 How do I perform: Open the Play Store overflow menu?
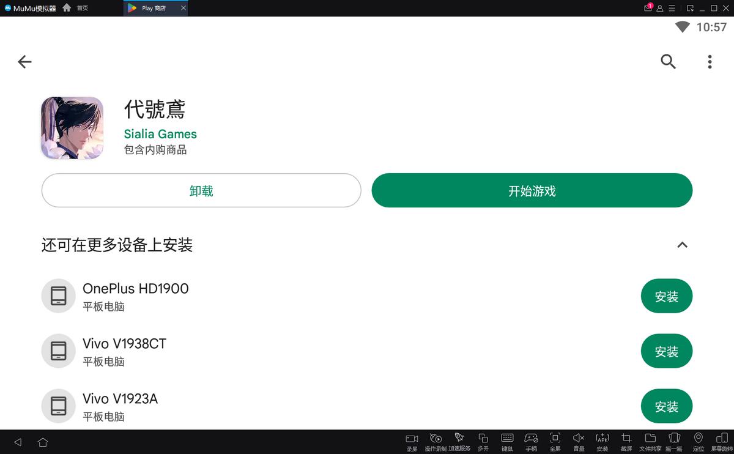click(710, 61)
